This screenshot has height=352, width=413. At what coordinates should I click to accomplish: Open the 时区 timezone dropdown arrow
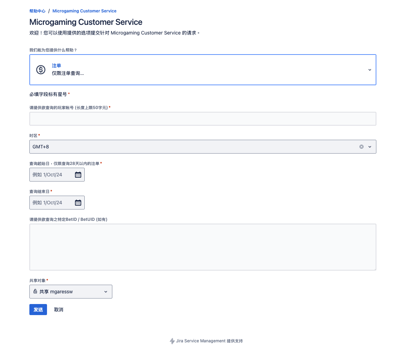coord(370,147)
